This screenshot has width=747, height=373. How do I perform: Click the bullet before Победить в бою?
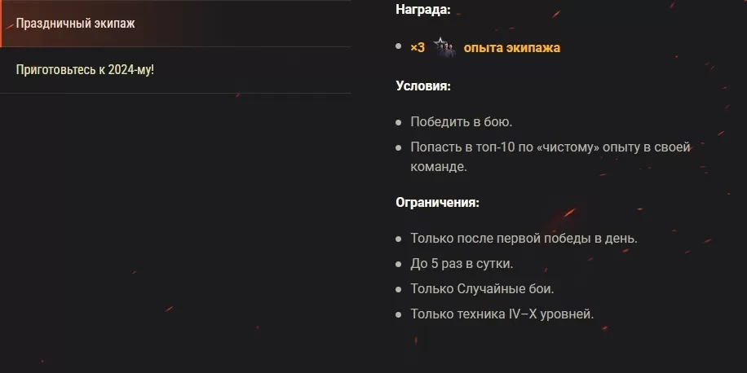[x=399, y=123]
